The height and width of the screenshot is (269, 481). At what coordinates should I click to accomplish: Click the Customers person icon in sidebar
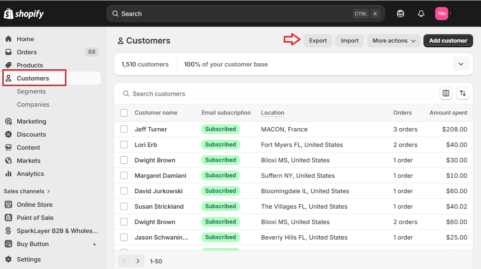8,78
